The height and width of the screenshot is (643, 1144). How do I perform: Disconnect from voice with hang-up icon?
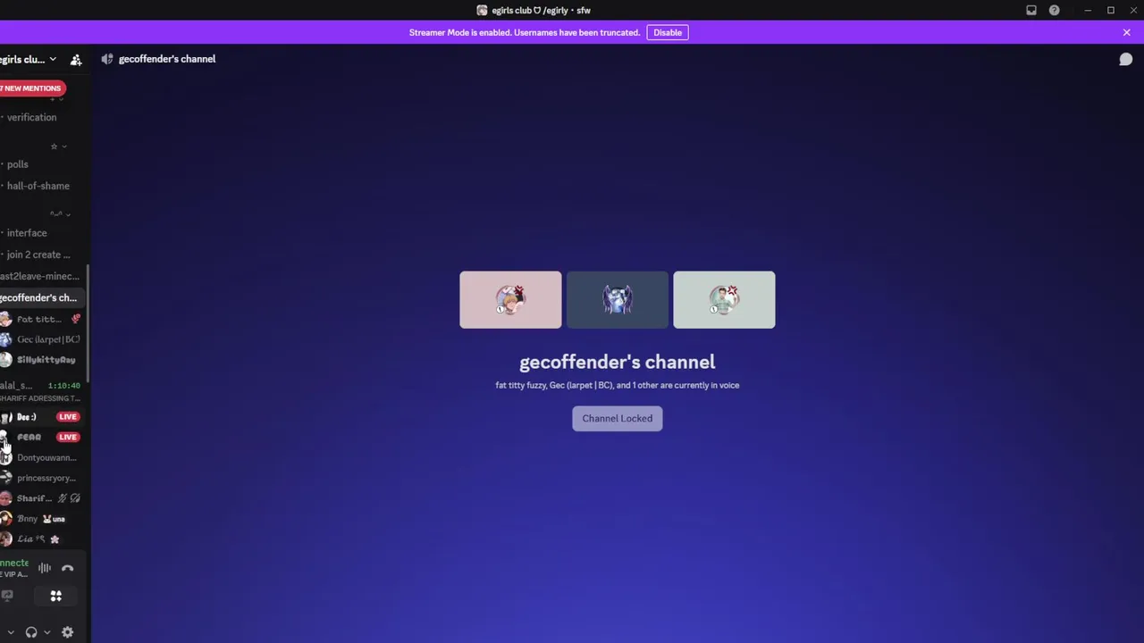pos(68,568)
